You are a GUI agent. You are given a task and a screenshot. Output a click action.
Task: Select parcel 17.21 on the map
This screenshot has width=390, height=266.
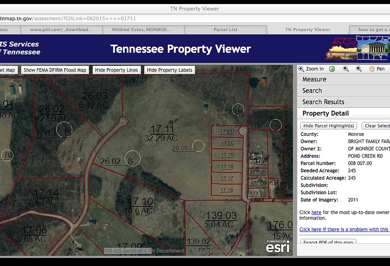(x=226, y=132)
